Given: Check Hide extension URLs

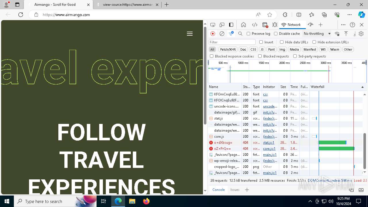Looking at the screenshot, I should 314,42.
